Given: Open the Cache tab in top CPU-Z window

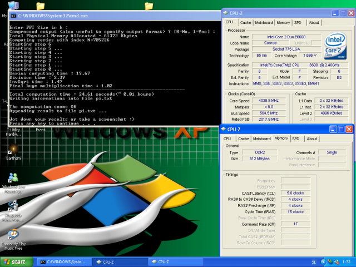Looking at the screenshot, I should click(x=245, y=22).
